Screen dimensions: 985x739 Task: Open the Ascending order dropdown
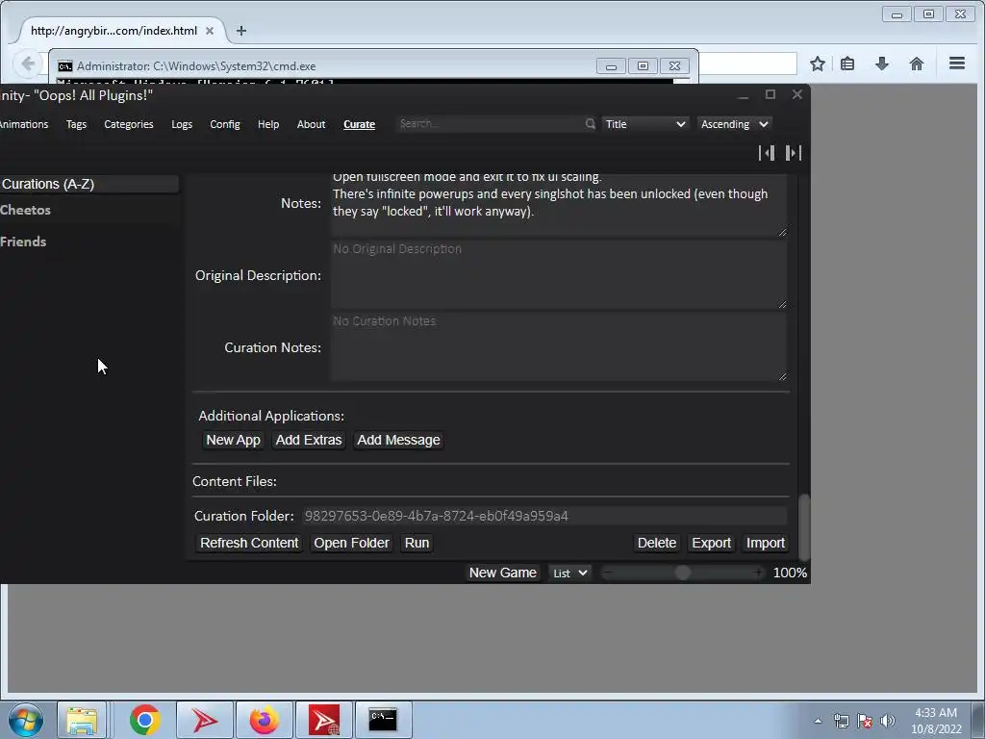(x=734, y=124)
